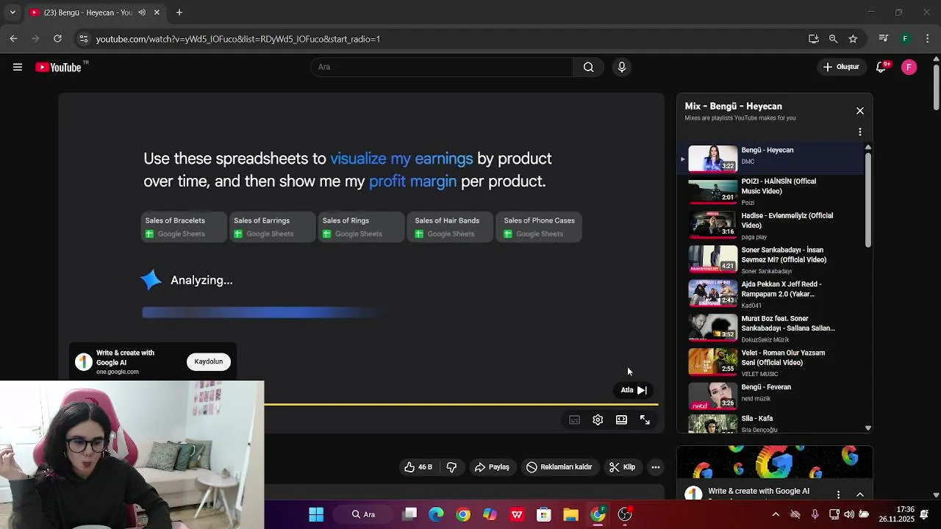Open player settings gear

(x=598, y=420)
